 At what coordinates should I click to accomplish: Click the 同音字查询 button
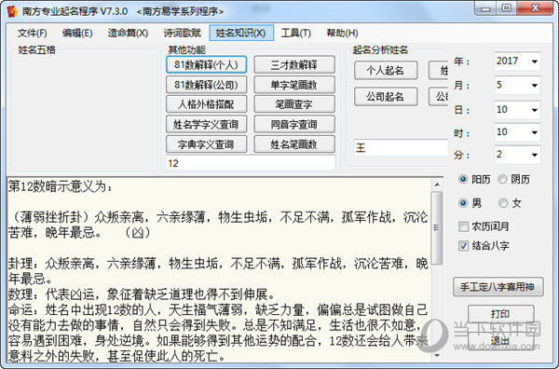[294, 125]
